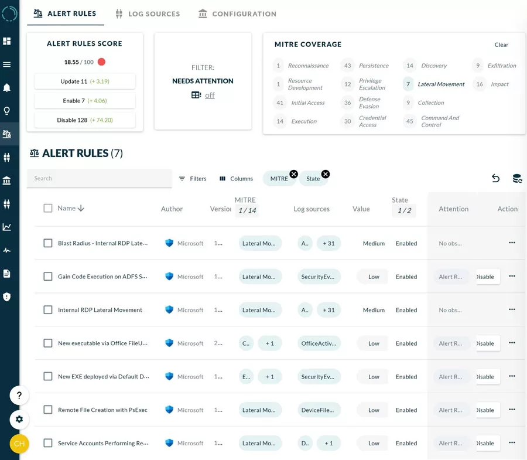
Task: Open the hamburger list icon in sidebar
Action: click(6, 64)
